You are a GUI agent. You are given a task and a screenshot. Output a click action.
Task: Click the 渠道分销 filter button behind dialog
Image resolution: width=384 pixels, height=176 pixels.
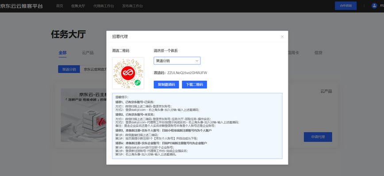[69, 69]
